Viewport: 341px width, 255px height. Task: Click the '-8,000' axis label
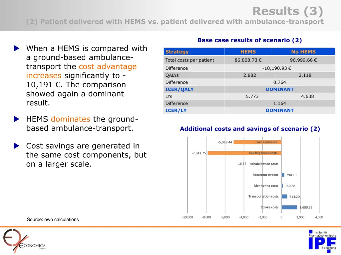206,217
